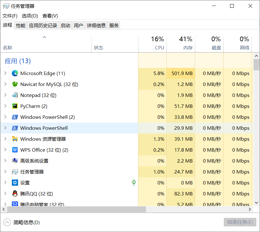This screenshot has width=260, height=232.
Task: Click 简略信息(D) to show fewer details
Action: click(x=22, y=222)
